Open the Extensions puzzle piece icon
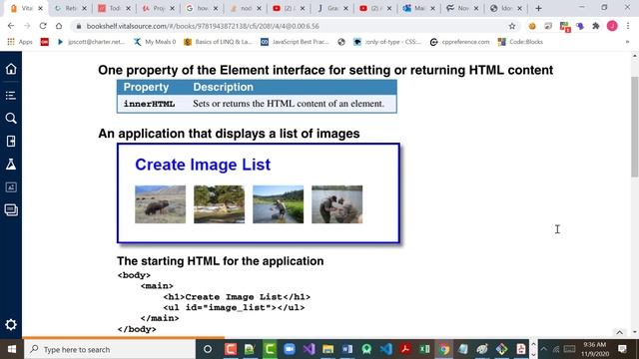This screenshot has width=639, height=359. pyautogui.click(x=596, y=26)
